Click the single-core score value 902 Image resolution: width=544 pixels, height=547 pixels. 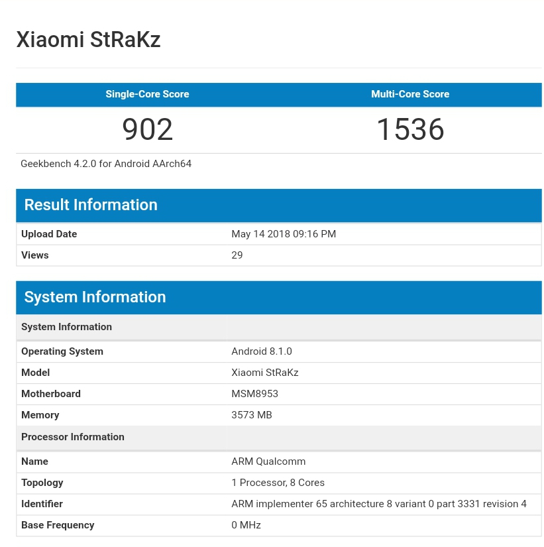(x=148, y=129)
